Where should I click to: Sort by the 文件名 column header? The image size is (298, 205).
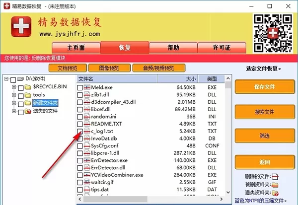(117, 79)
